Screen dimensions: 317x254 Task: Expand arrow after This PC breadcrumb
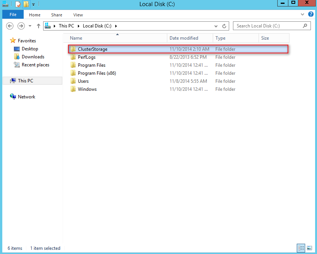click(78, 26)
